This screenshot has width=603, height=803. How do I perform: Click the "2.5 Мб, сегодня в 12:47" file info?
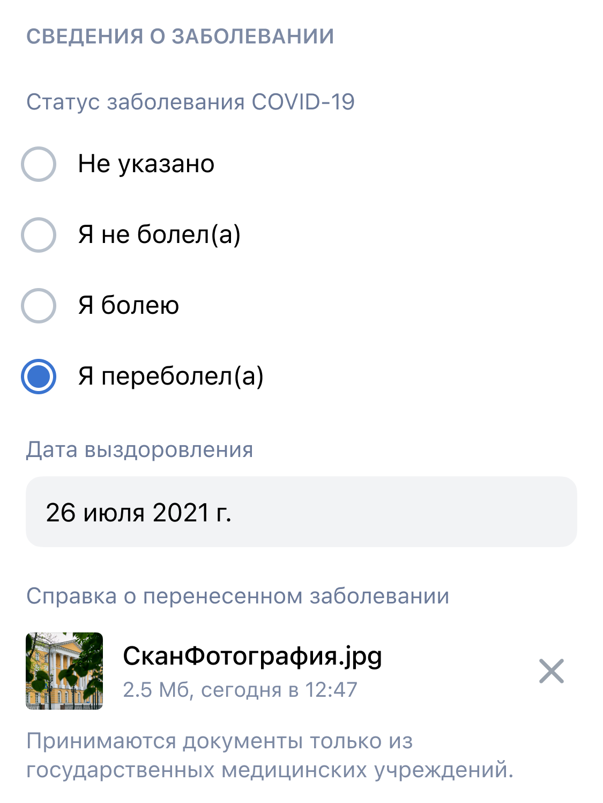pyautogui.click(x=240, y=690)
